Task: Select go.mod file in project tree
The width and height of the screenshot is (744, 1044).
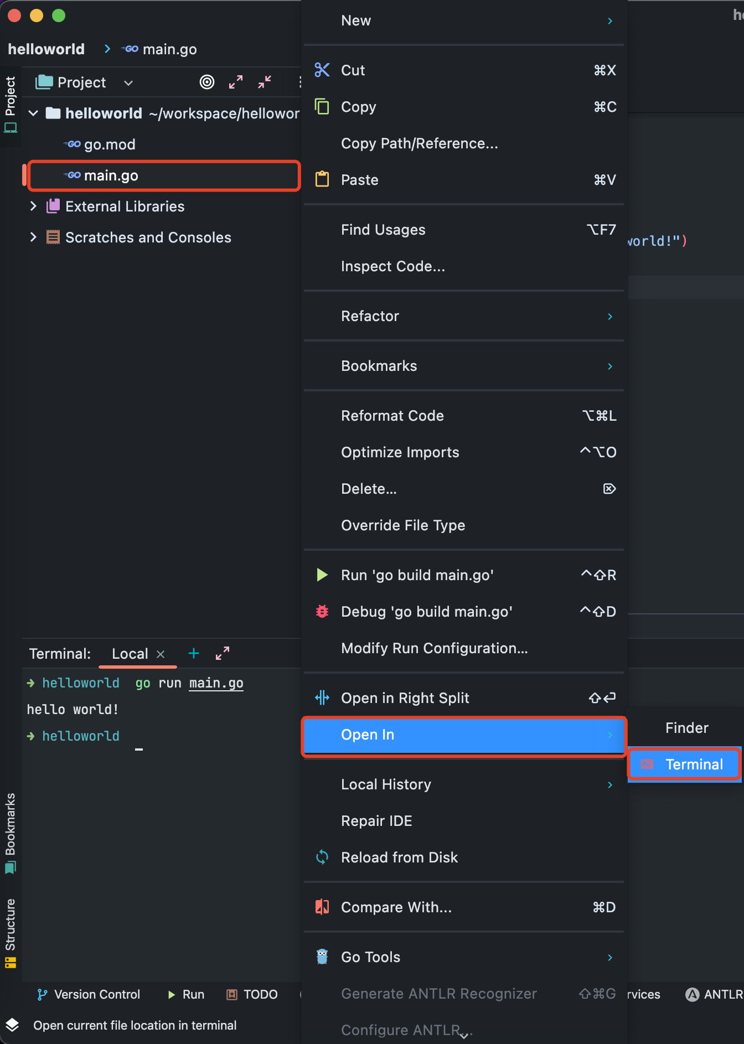Action: coord(110,144)
